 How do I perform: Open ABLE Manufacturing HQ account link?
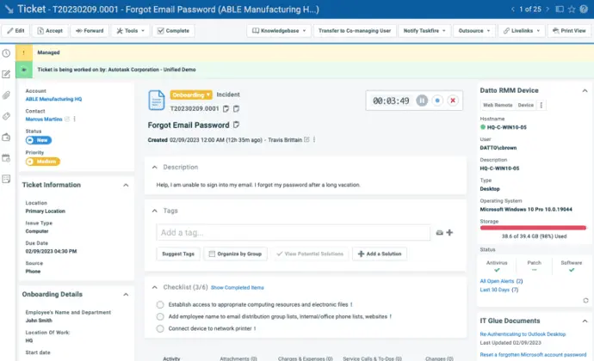tap(53, 99)
